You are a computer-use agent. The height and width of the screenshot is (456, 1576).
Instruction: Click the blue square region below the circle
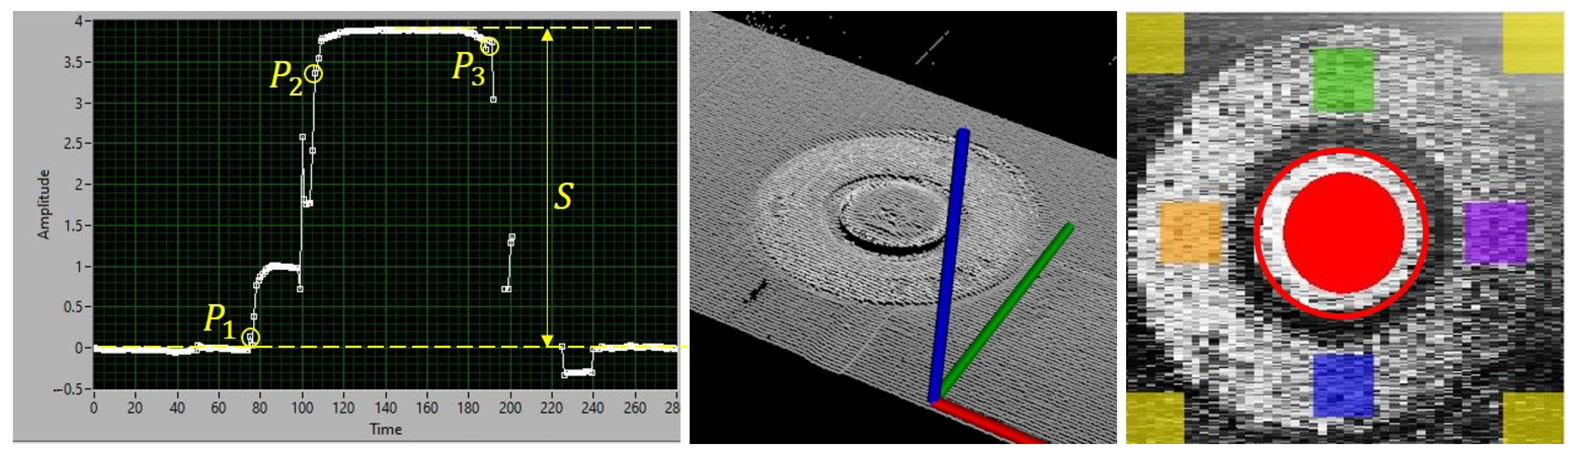(x=1343, y=386)
